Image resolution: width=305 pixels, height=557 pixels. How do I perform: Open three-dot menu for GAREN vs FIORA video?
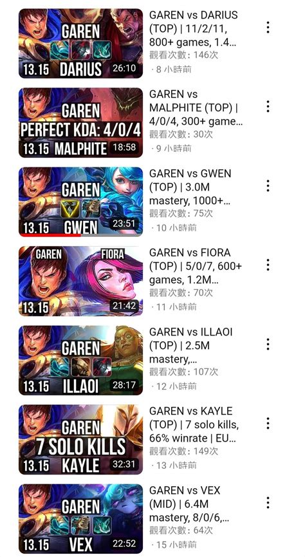tap(268, 265)
